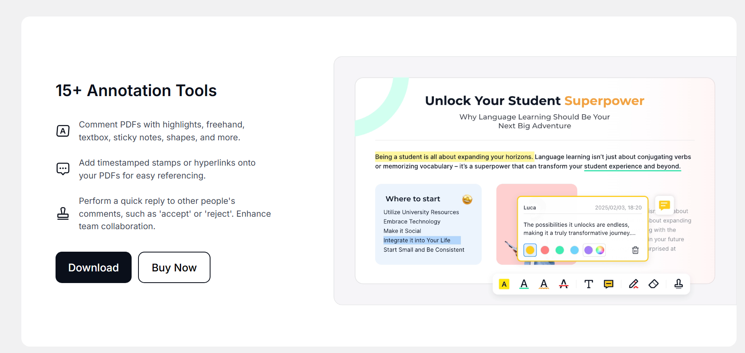Select highlighted Integrate it into Your Life

[x=417, y=240]
